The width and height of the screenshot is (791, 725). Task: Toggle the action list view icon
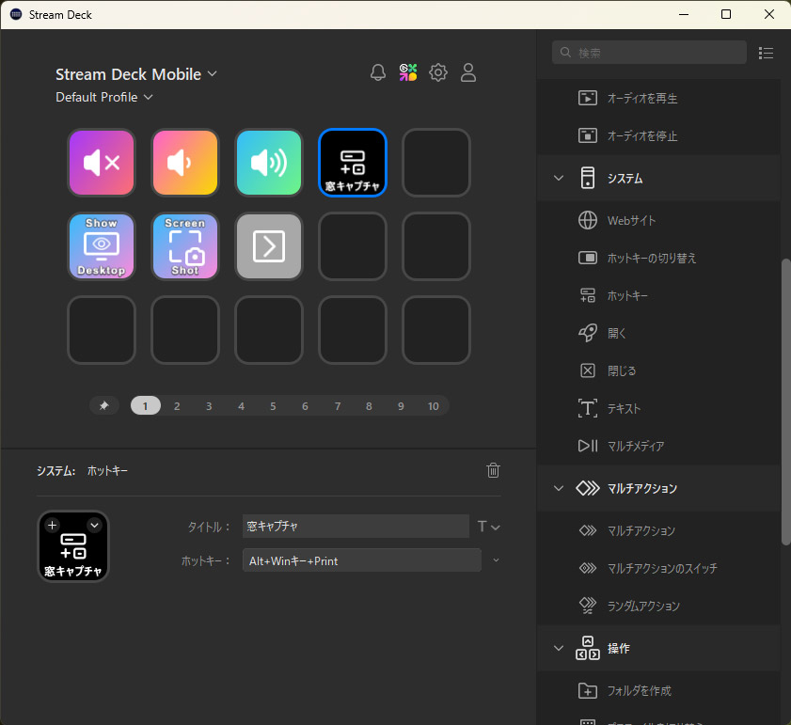[766, 53]
